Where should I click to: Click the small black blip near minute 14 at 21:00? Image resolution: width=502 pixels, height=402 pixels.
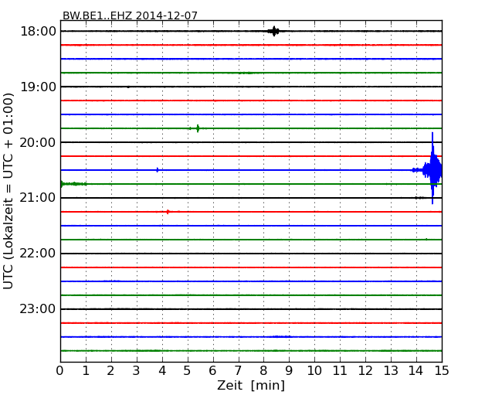pyautogui.click(x=419, y=198)
